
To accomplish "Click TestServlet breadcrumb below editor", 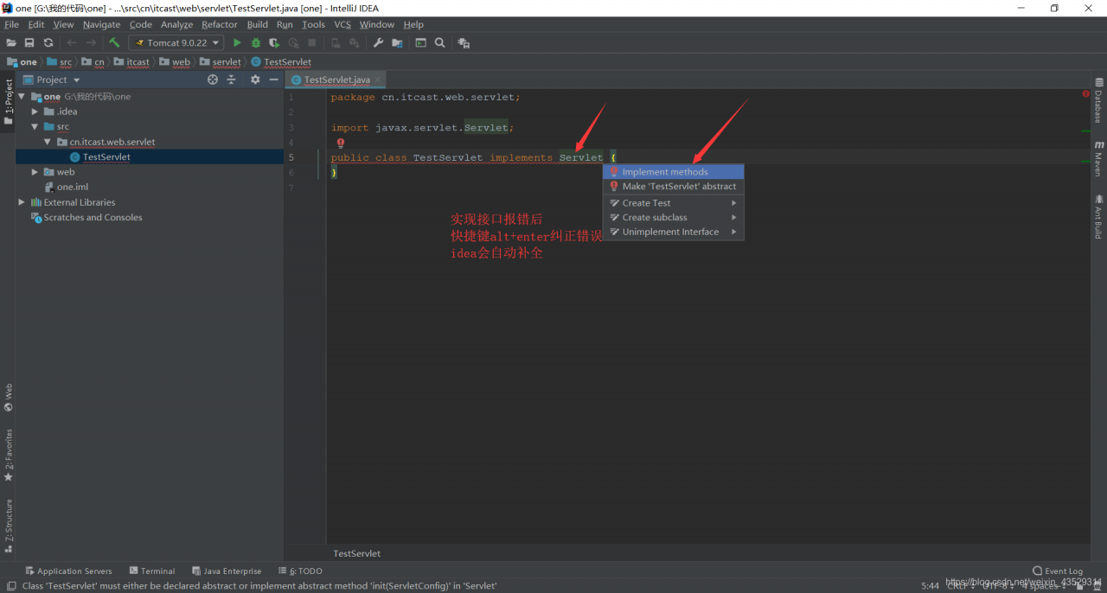I will pyautogui.click(x=356, y=553).
